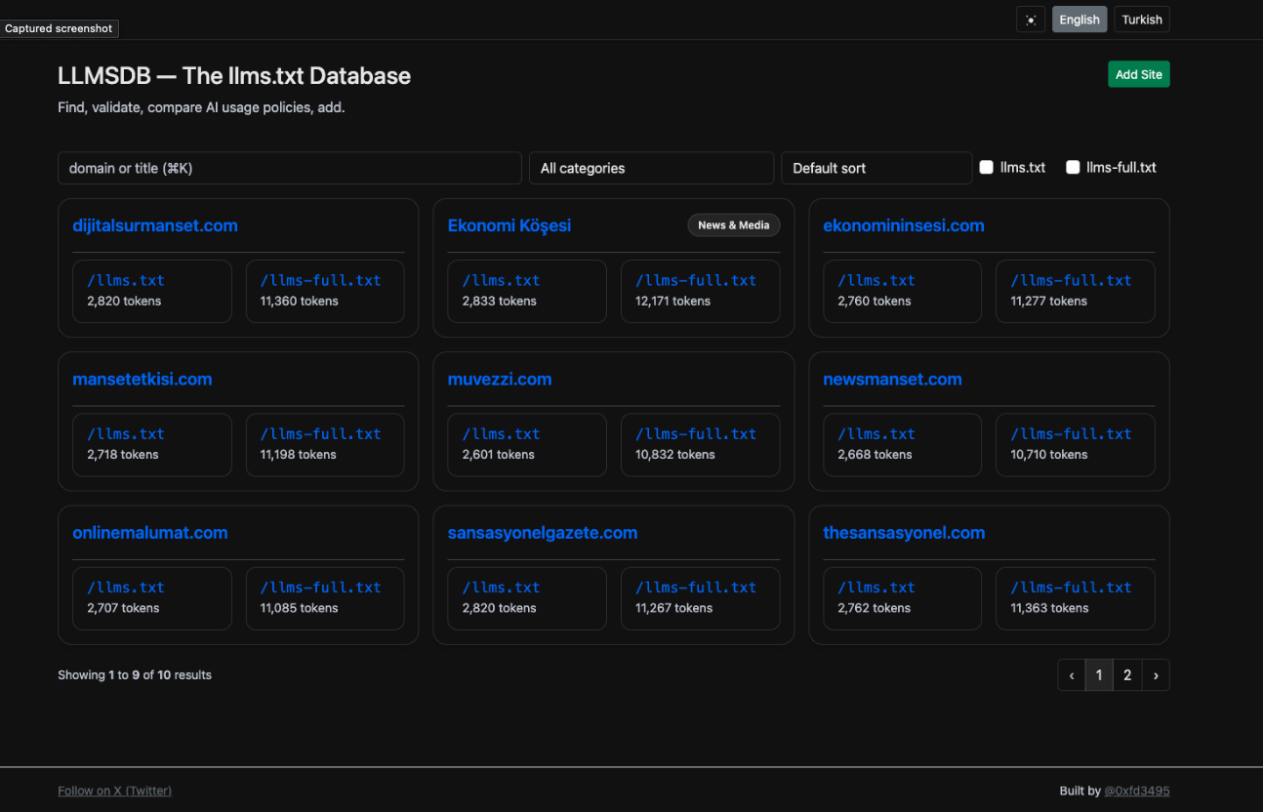Enable the llms.txt filter checkbox
The height and width of the screenshot is (812, 1263).
(x=986, y=168)
